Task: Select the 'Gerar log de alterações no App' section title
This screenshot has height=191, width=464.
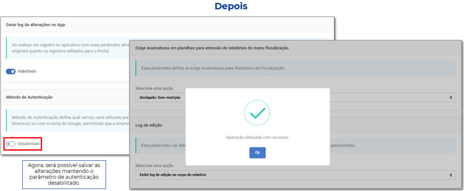Action: (x=36, y=25)
